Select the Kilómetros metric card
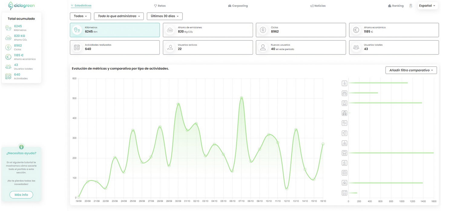This screenshot has width=454, height=211. 115,30
